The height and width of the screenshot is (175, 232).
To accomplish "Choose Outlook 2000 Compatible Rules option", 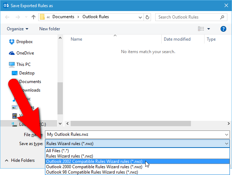I will pyautogui.click(x=137, y=167).
